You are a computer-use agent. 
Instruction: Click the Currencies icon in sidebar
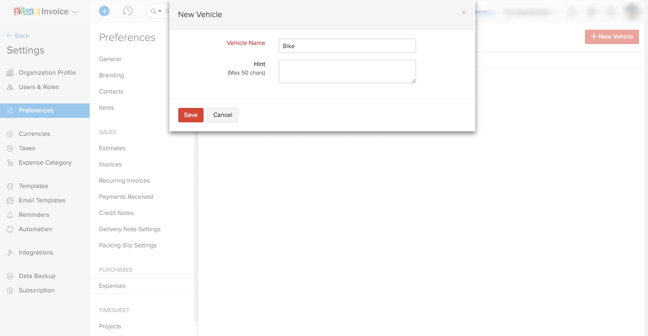[x=10, y=134]
